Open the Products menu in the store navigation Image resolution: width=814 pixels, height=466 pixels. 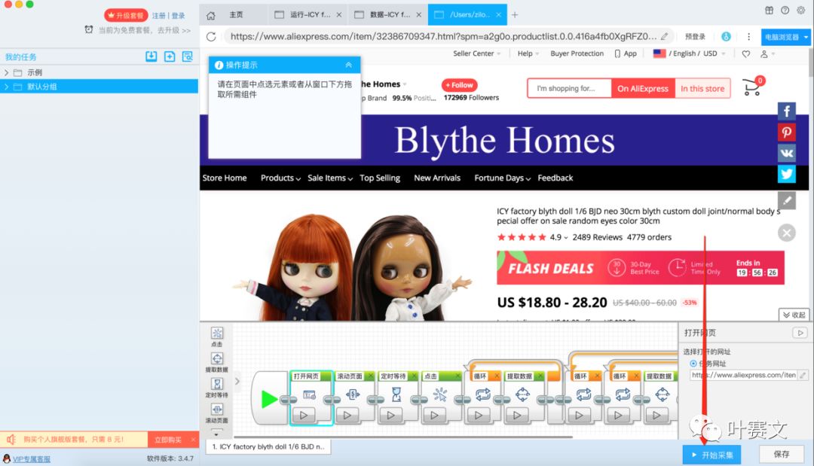click(x=280, y=178)
